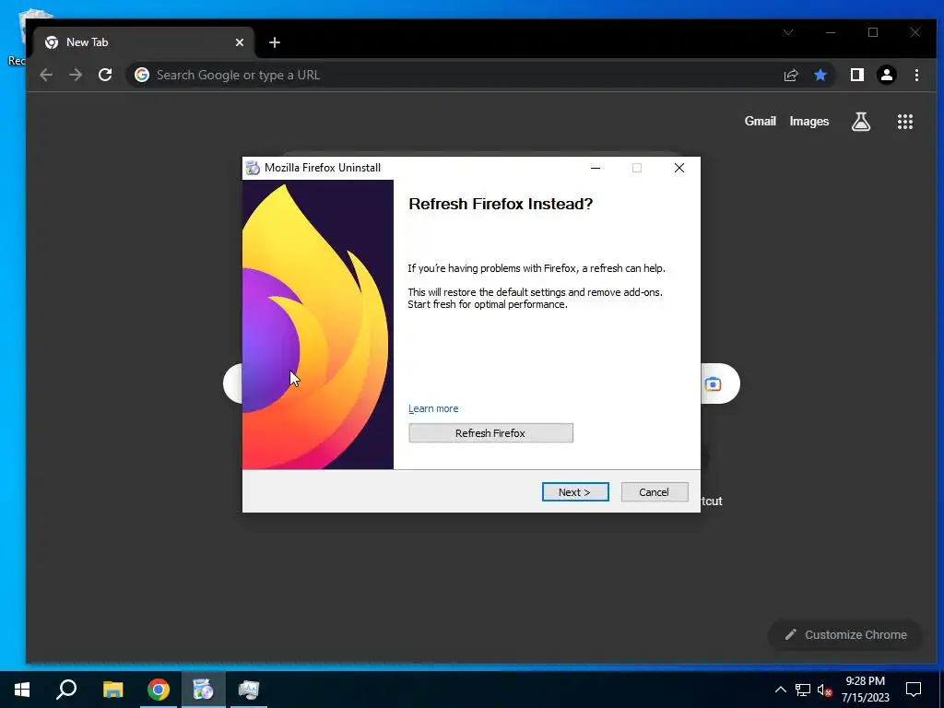Cancel the Firefox uninstall dialog
The width and height of the screenshot is (944, 708).
654,492
